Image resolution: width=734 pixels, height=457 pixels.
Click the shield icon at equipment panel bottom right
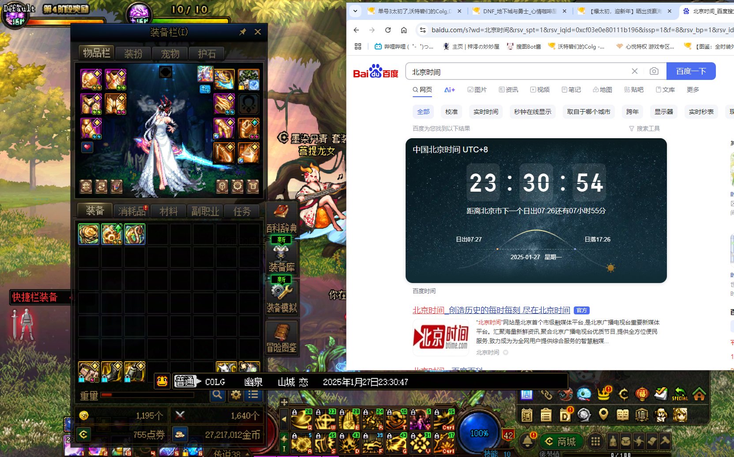point(222,186)
